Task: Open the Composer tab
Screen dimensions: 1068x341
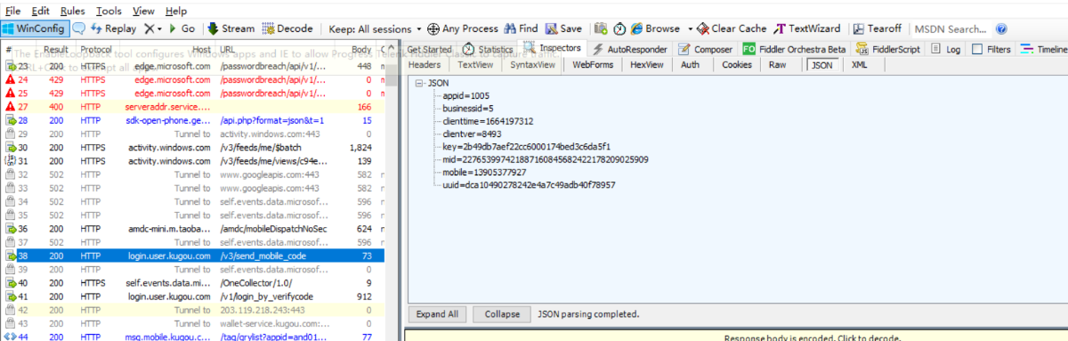Action: pyautogui.click(x=706, y=49)
